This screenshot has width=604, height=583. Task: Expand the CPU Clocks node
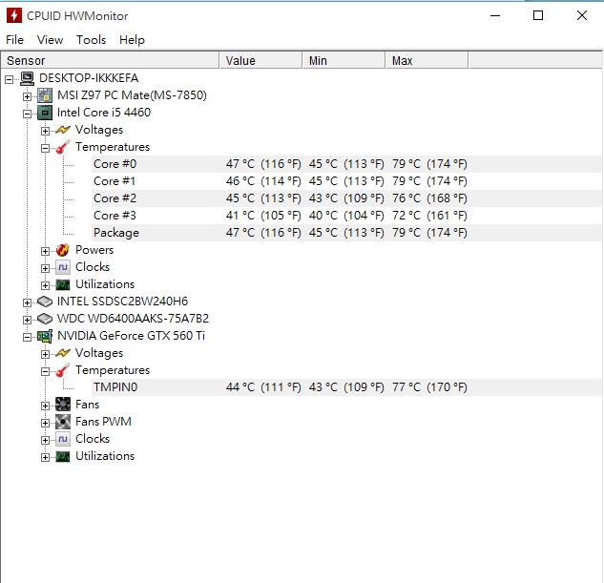(x=45, y=268)
